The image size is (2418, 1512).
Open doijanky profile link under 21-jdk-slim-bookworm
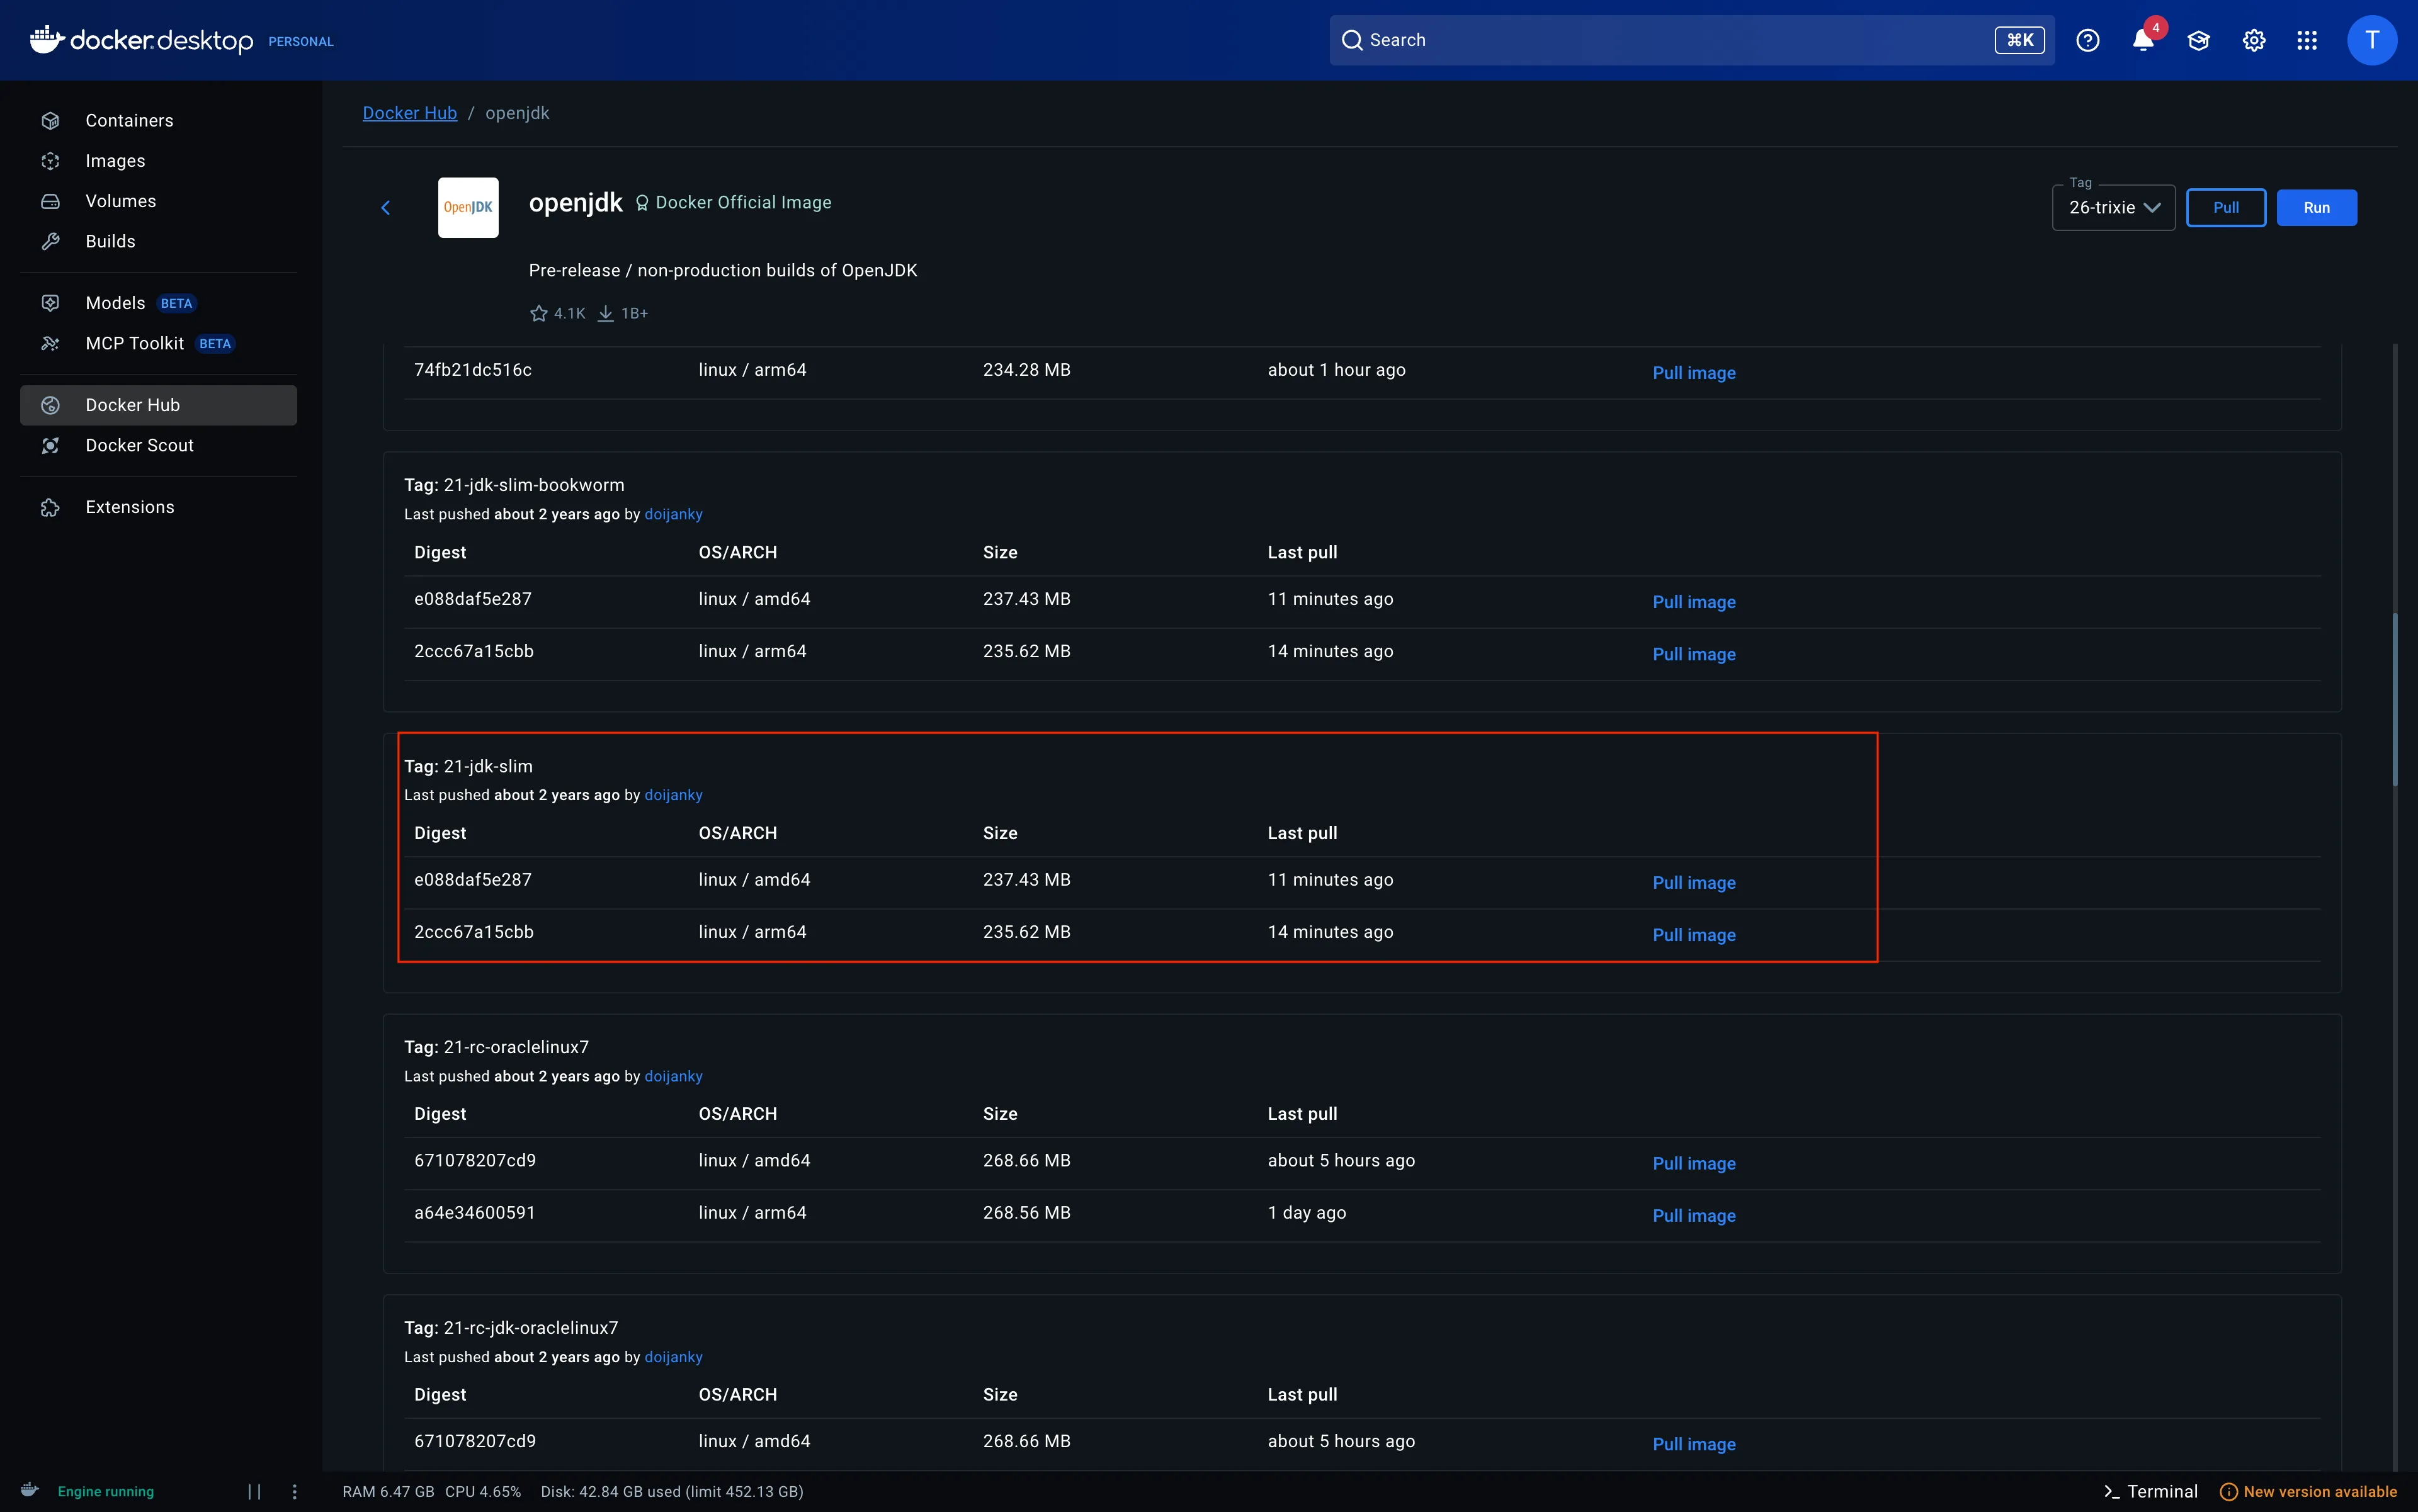point(673,514)
